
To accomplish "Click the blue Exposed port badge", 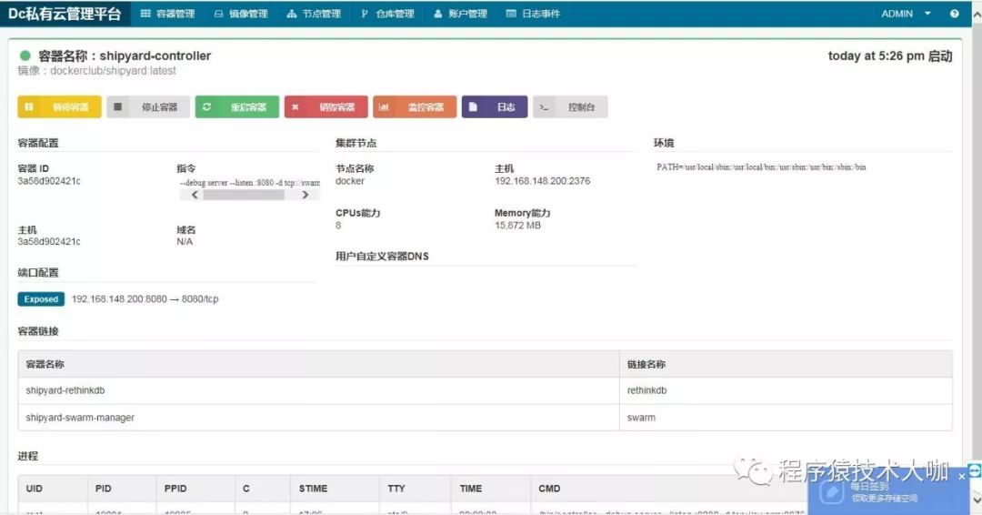I will pyautogui.click(x=41, y=299).
